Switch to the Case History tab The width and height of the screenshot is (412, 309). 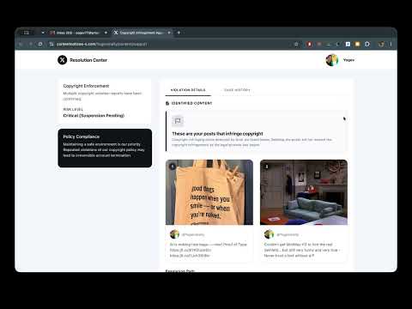pos(237,90)
